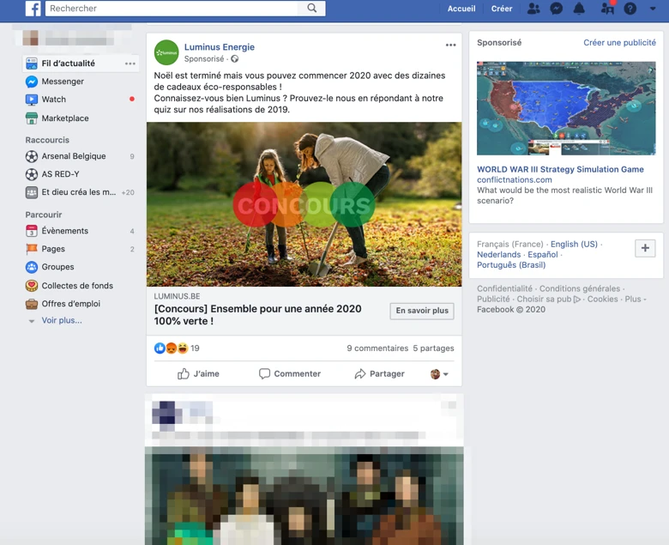The image size is (669, 545).
Task: Click the Facebook logo icon
Action: coord(33,8)
